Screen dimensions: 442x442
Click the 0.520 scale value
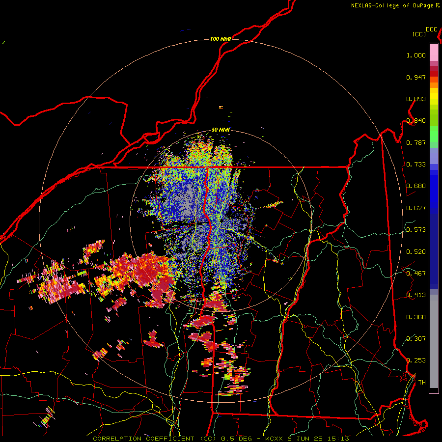coord(416,252)
